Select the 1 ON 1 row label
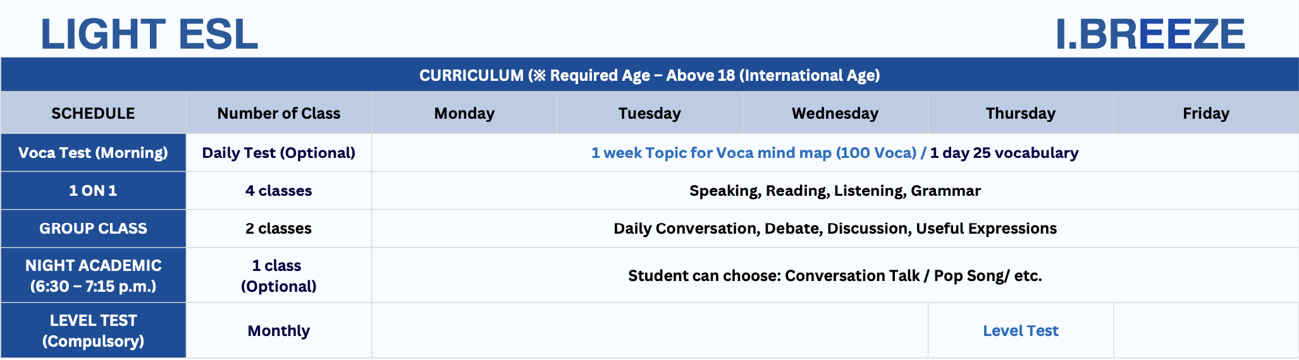 click(x=93, y=191)
